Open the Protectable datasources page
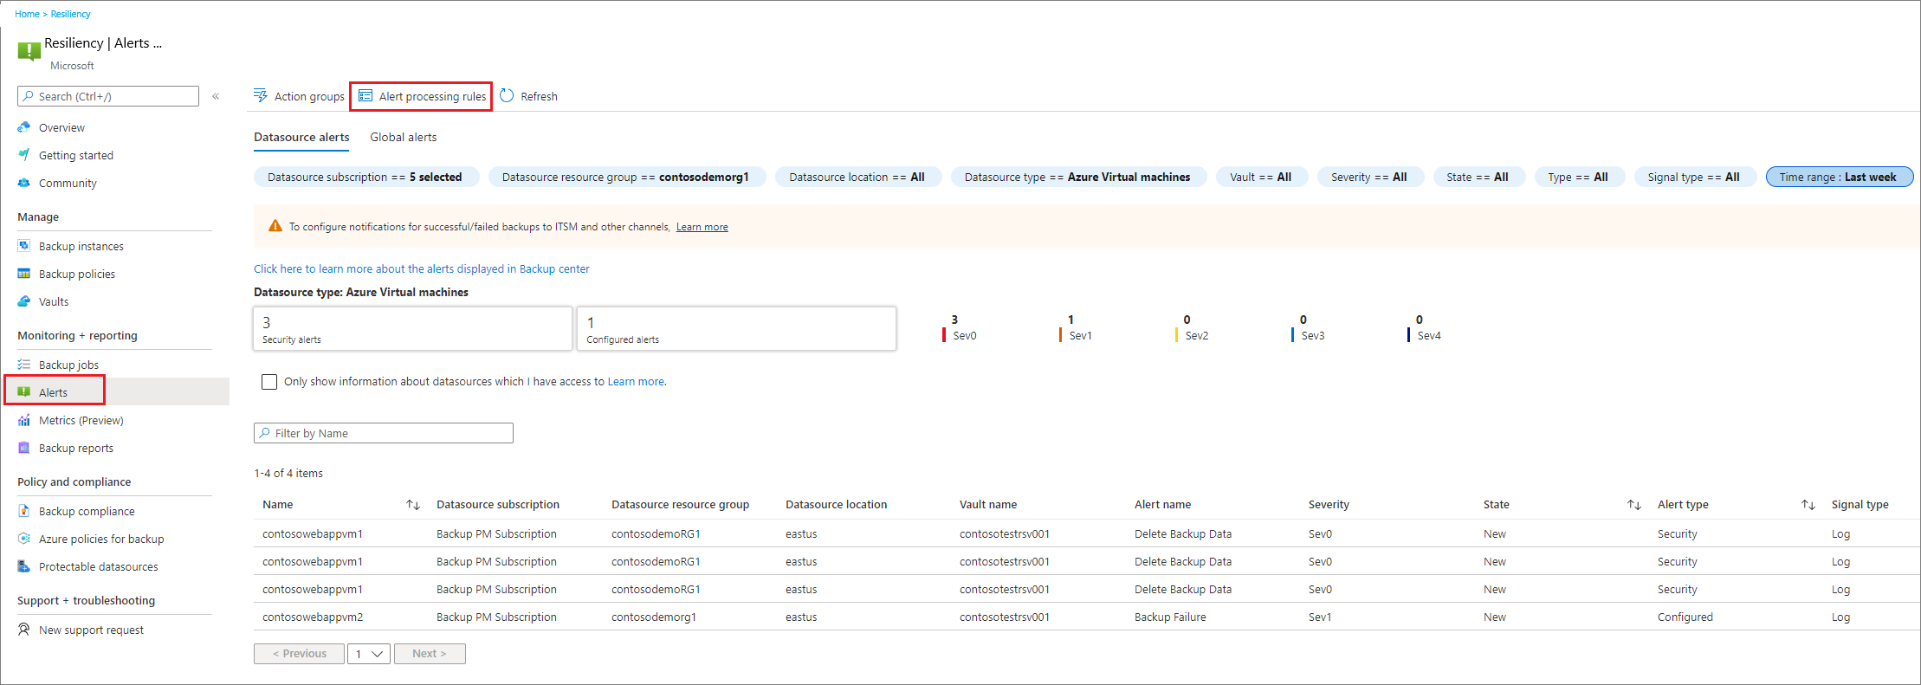 tap(98, 566)
